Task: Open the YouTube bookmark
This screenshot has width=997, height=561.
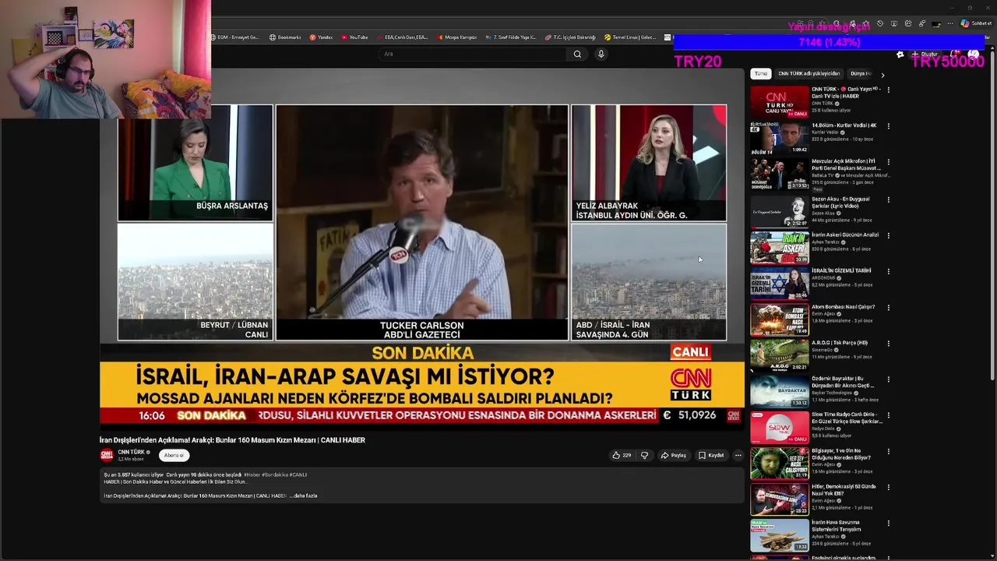Action: click(x=354, y=37)
